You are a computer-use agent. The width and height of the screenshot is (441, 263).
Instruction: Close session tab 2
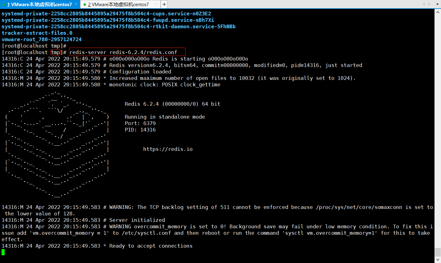point(157,4)
